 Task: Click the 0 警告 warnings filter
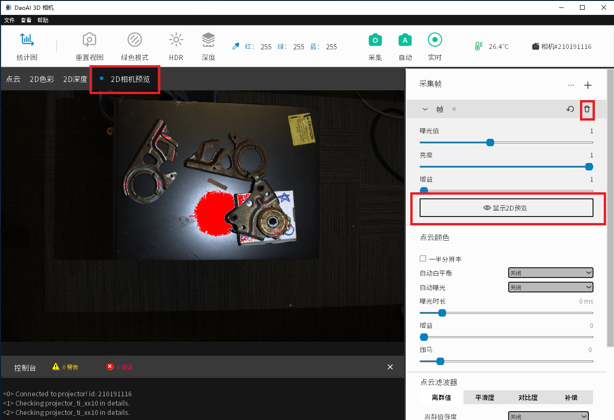[70, 367]
